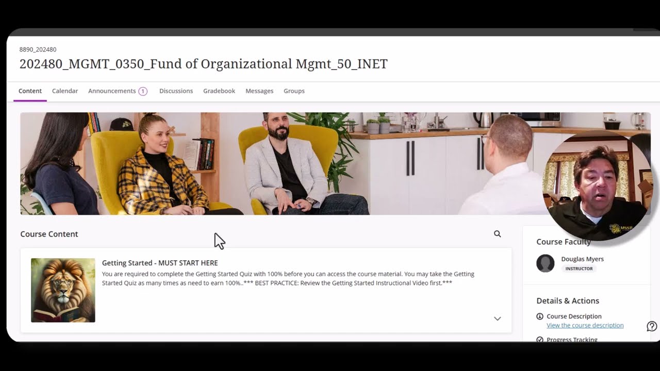This screenshot has height=371, width=660.
Task: Click the course banner image
Action: (x=281, y=163)
